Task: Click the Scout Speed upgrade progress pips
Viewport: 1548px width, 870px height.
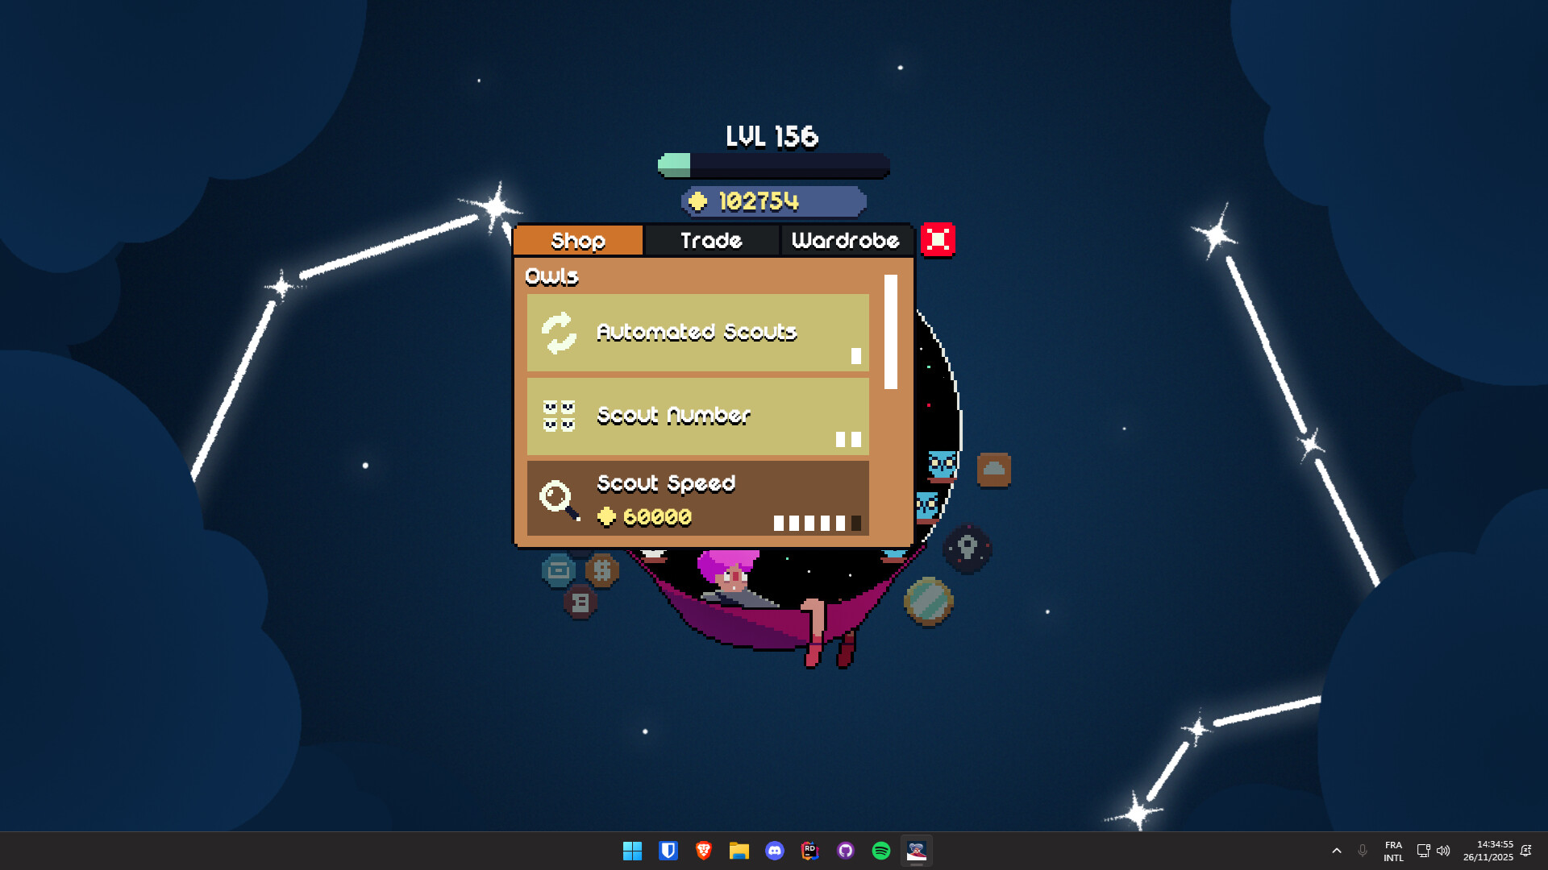Action: 816,523
